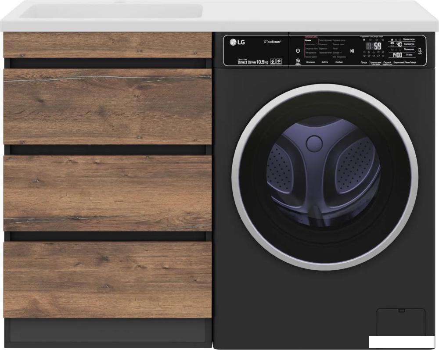Screen dimensions: 439x350
Task: Select the Забота program group
Action: tap(325, 62)
